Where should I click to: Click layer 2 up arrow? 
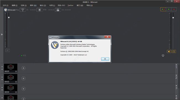(x=2, y=77)
